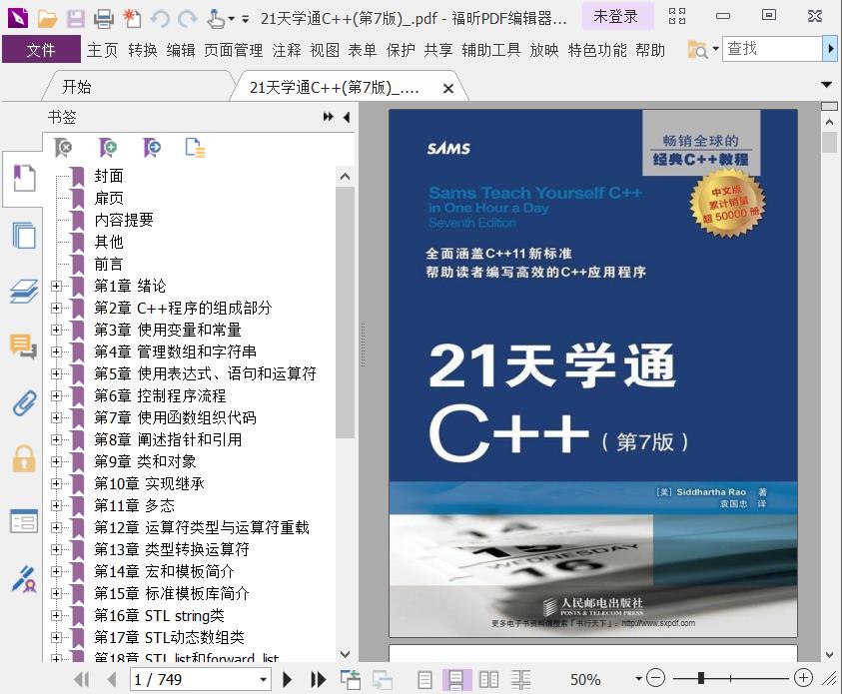Expand the 第1章 绪论 bookmark
Viewport: 842px width, 694px height.
coord(56,286)
